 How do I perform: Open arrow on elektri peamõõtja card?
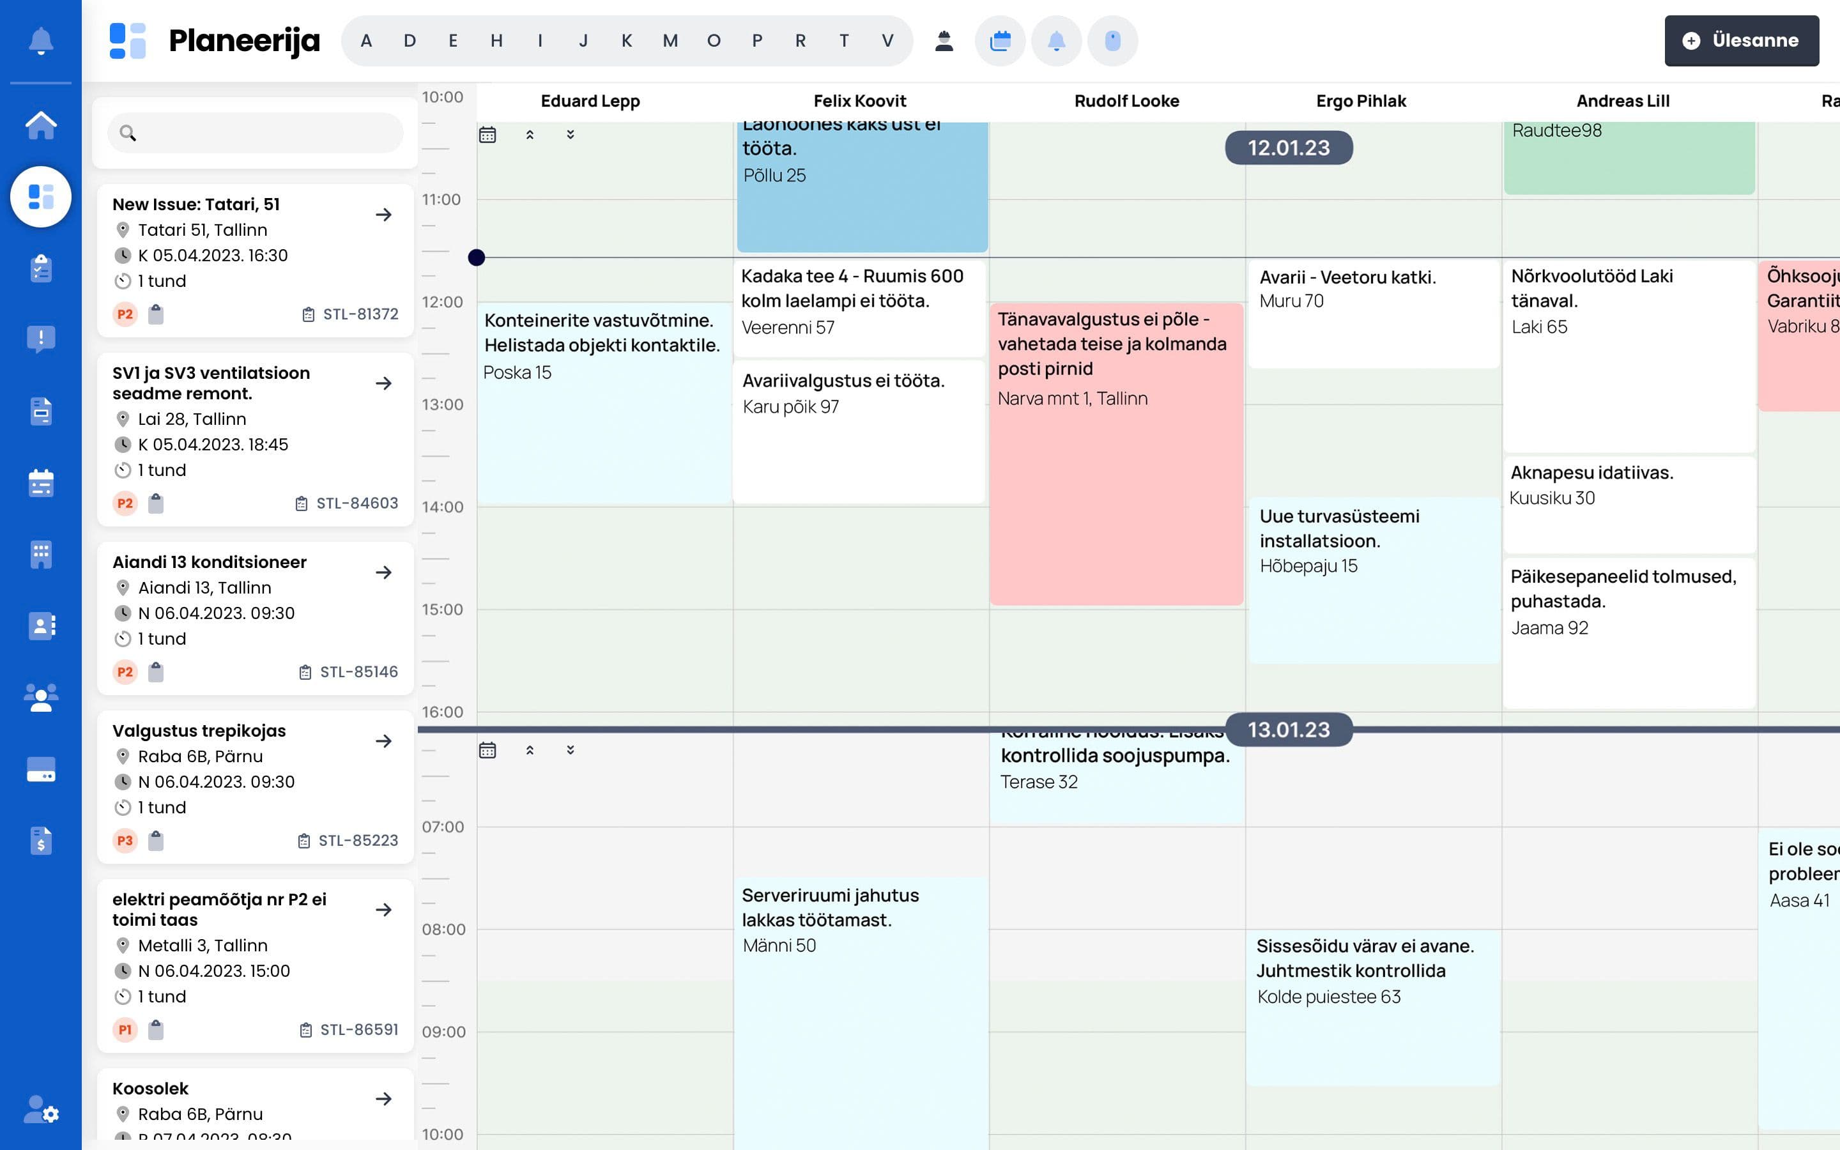tap(384, 910)
